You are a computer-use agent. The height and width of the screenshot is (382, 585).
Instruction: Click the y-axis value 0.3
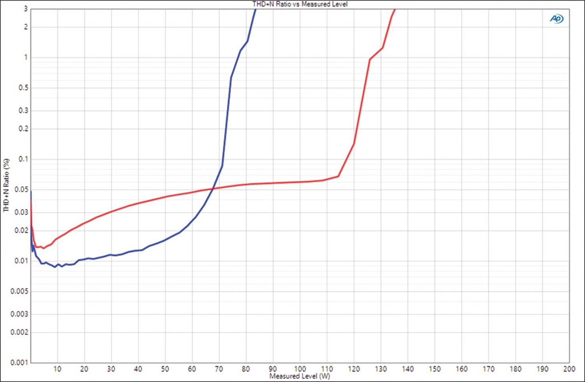click(23, 110)
